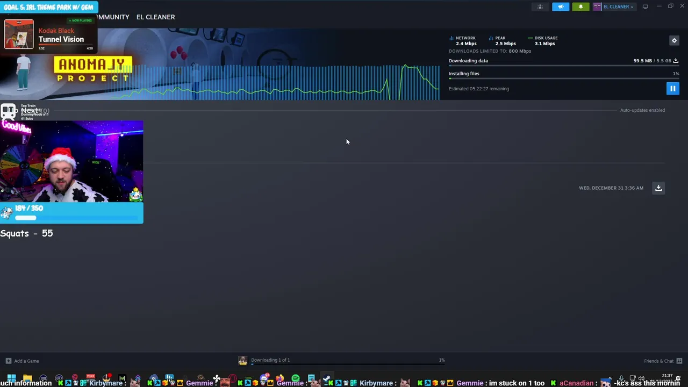Click download arrow beside 5.5 GB
The width and height of the screenshot is (688, 387).
(676, 61)
